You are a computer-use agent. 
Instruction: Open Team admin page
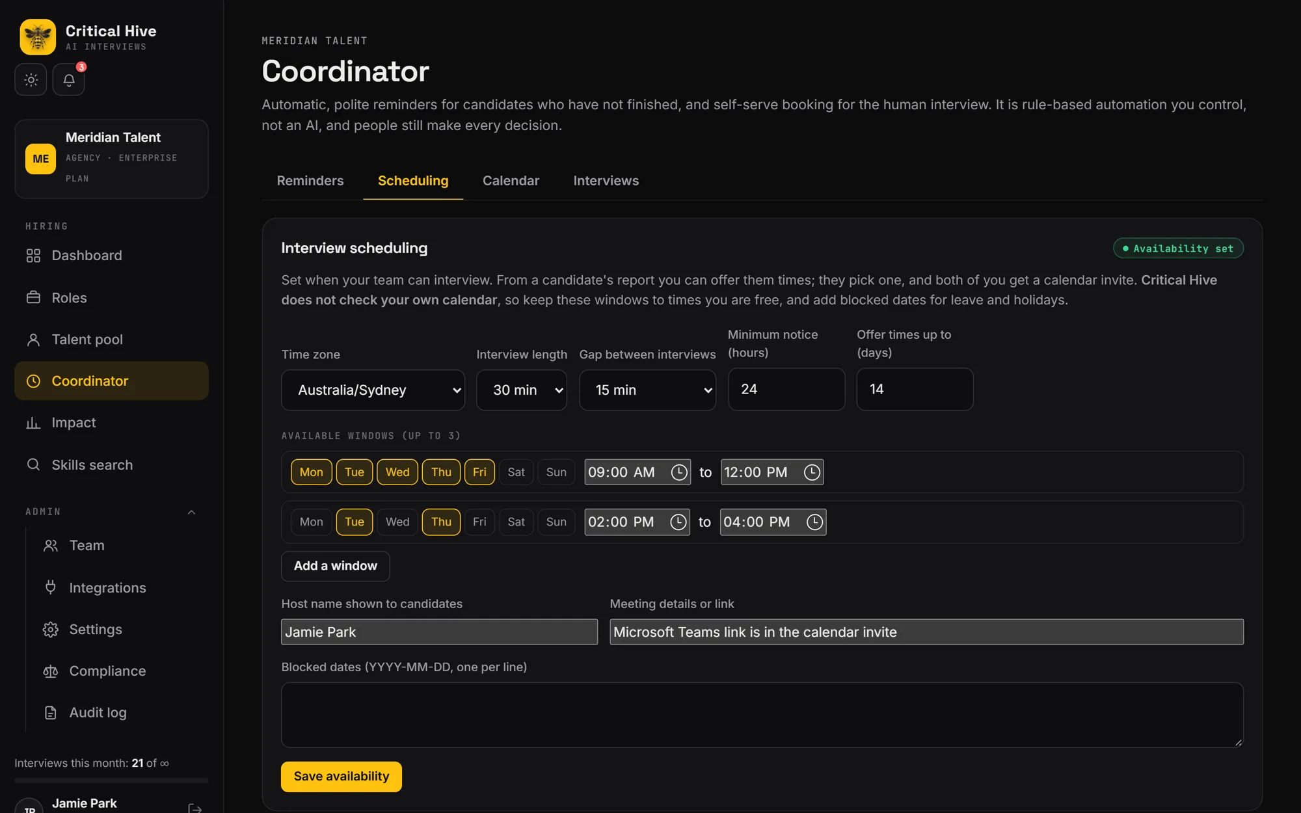pos(120,546)
